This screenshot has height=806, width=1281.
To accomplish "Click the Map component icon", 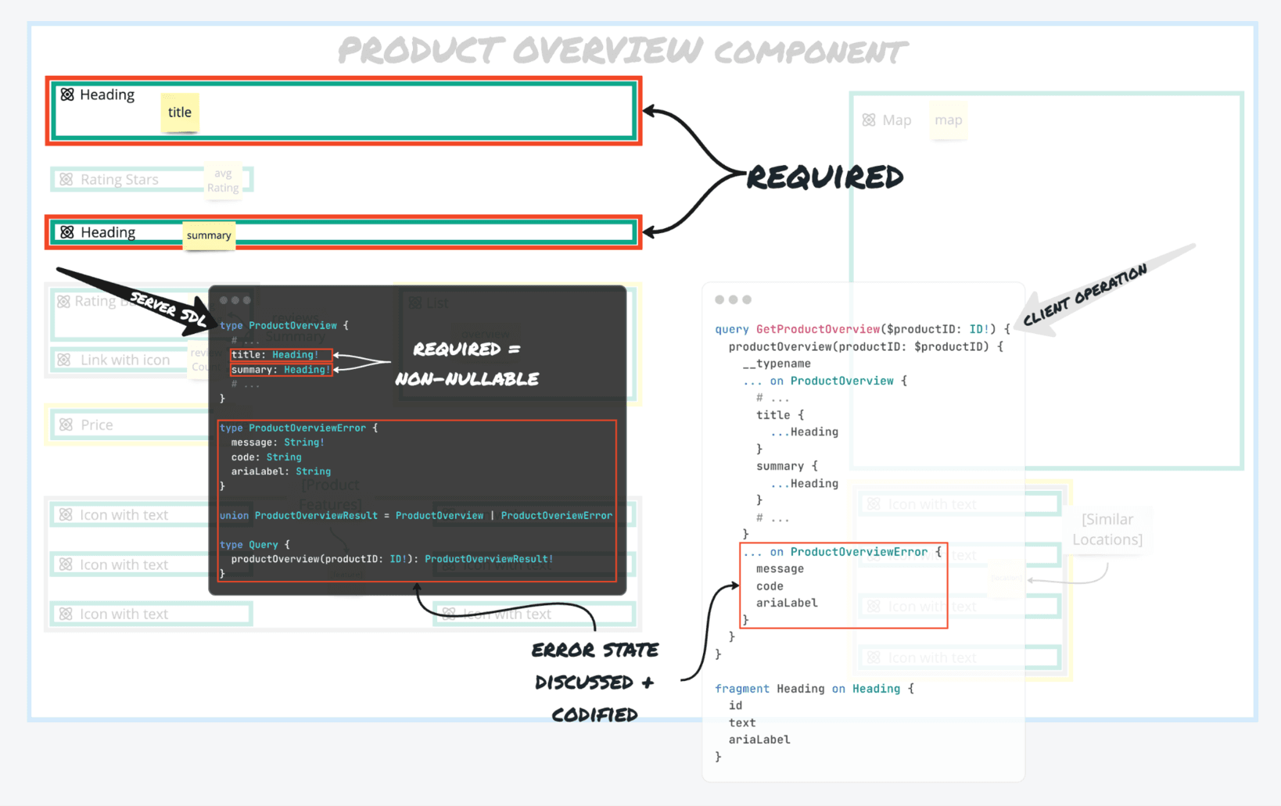I will click(869, 120).
